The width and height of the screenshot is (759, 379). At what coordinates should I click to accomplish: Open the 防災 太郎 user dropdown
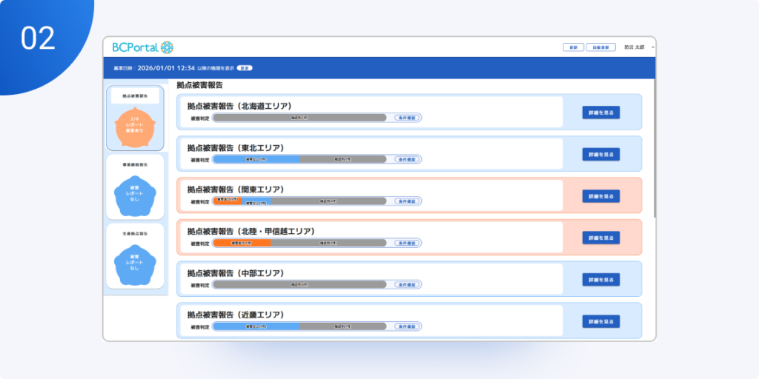(639, 47)
